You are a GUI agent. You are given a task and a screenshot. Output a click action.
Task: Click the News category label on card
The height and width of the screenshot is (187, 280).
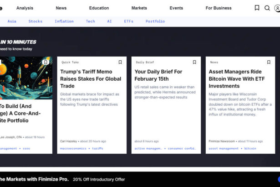coord(214,62)
